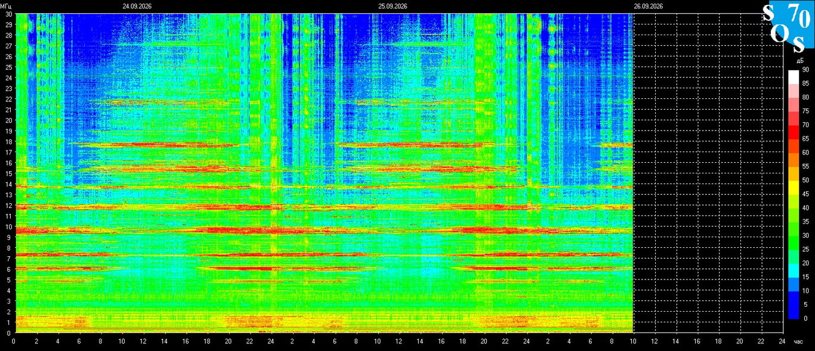The width and height of the screenshot is (815, 351).
Task: Click hour 6 tick under the 24.09.2026 span
Action: [79, 341]
